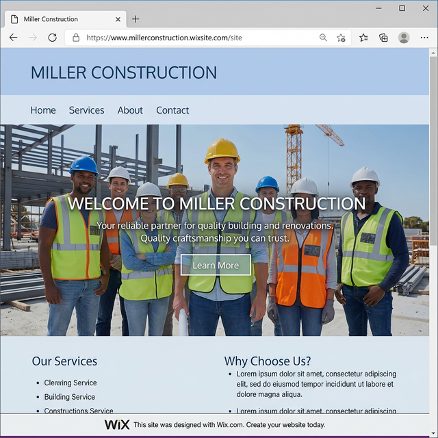Add this page to favorites star icon
Screen dimensions: 438x438
(x=341, y=38)
